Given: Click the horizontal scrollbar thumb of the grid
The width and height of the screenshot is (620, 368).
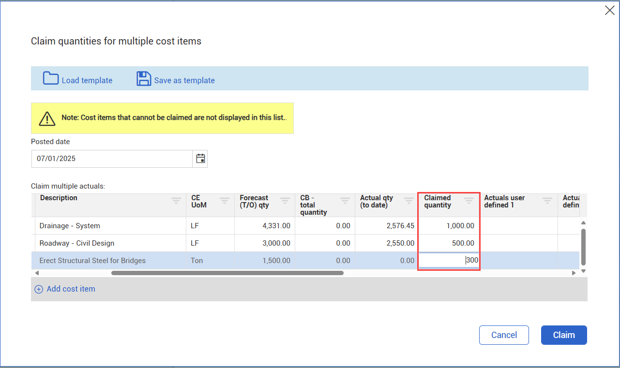Looking at the screenshot, I should [x=227, y=273].
